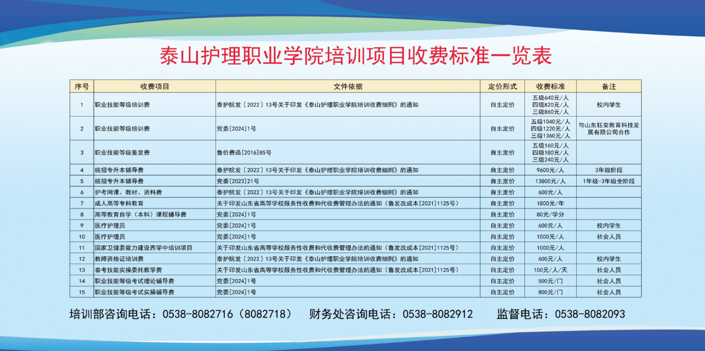The height and width of the screenshot is (351, 705).
Task: Select the 定价形式 column header
Action: tap(502, 86)
